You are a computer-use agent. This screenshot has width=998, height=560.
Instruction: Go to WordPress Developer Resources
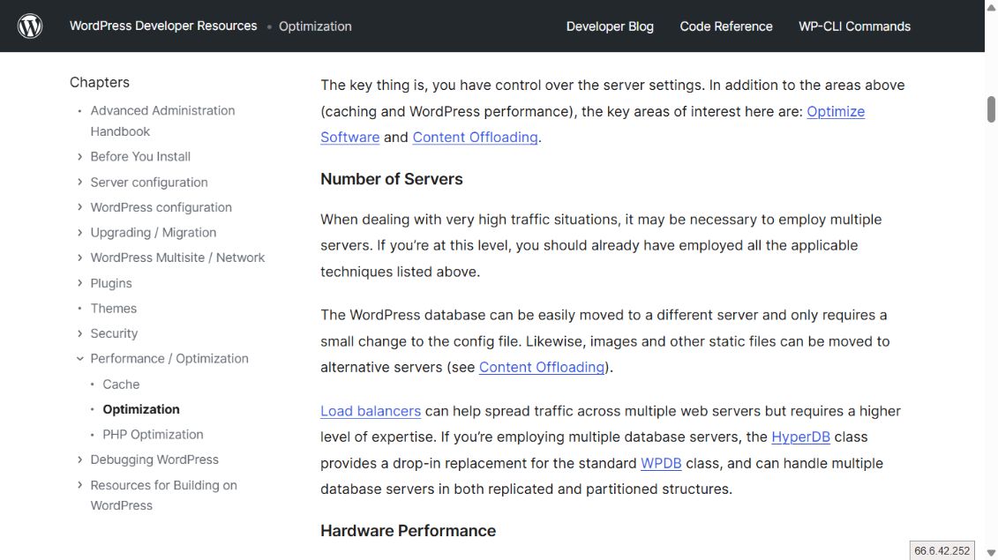coord(163,26)
